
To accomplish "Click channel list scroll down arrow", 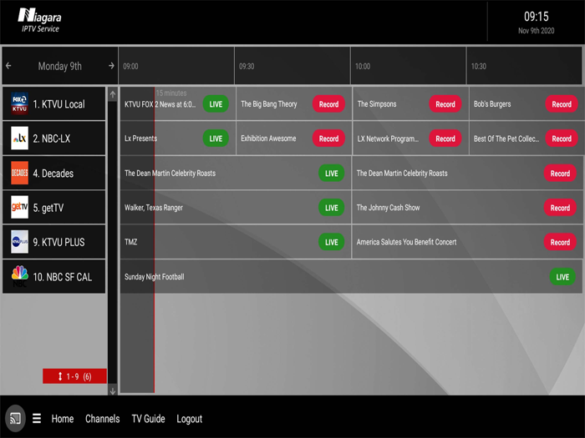I will [113, 391].
